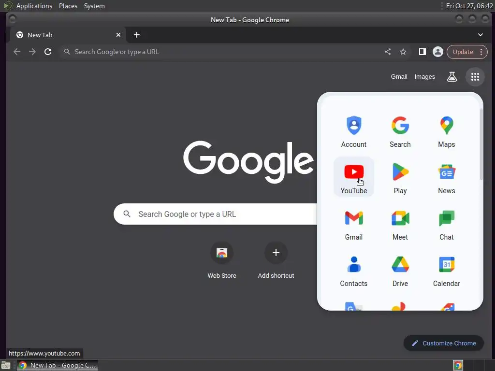495x371 pixels.
Task: Click the Chrome icon in the system tray
Action: (x=458, y=365)
